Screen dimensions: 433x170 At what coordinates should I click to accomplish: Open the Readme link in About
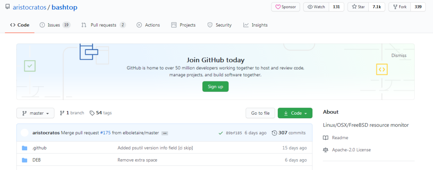point(340,138)
